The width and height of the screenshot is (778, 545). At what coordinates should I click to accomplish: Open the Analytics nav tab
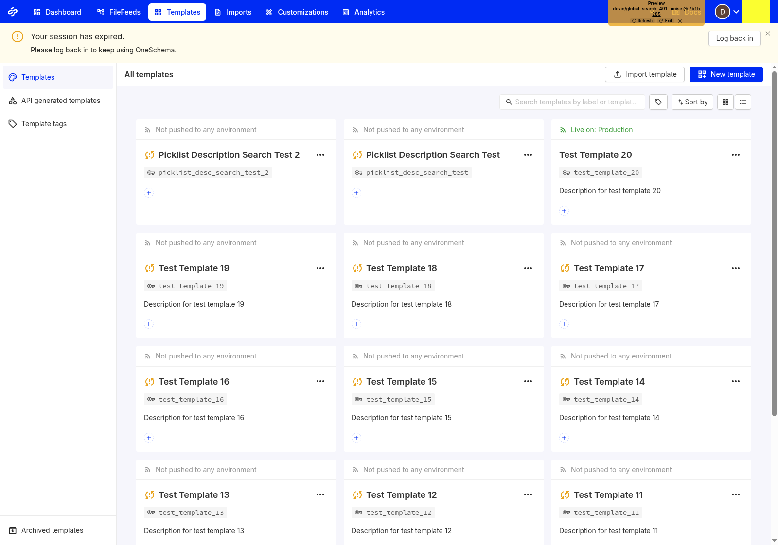(x=363, y=12)
